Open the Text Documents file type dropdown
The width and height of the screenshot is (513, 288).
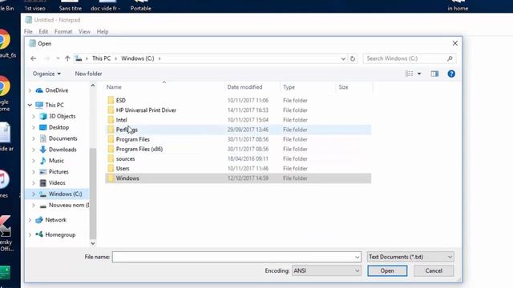(410, 257)
